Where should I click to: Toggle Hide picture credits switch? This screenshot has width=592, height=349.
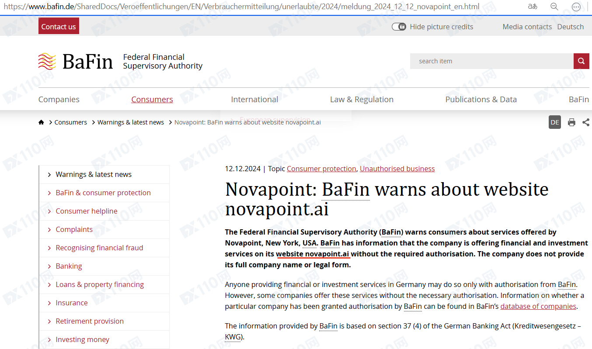click(x=399, y=27)
